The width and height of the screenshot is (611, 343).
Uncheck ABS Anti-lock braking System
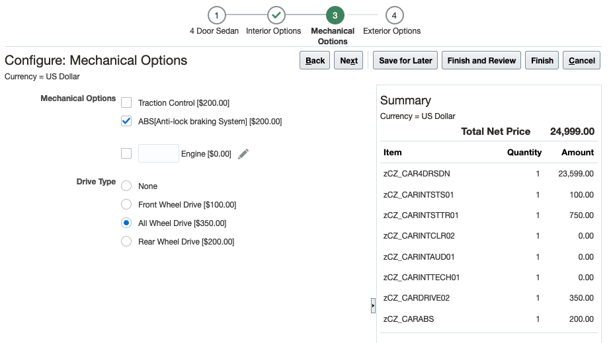coord(126,122)
